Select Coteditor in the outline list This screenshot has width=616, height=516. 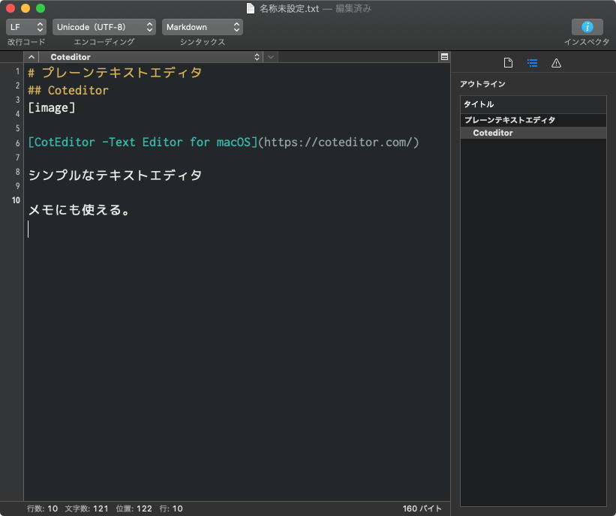pyautogui.click(x=533, y=133)
